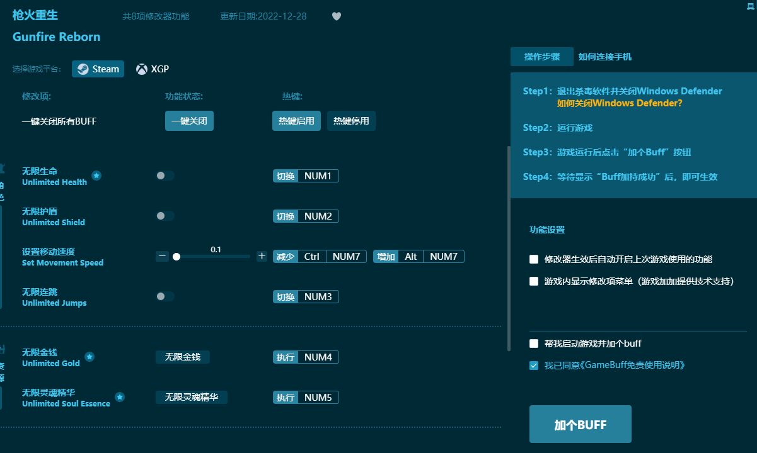Click the vertical scrollbar of the cheat list
This screenshot has height=453, width=757.
pyautogui.click(x=509, y=249)
